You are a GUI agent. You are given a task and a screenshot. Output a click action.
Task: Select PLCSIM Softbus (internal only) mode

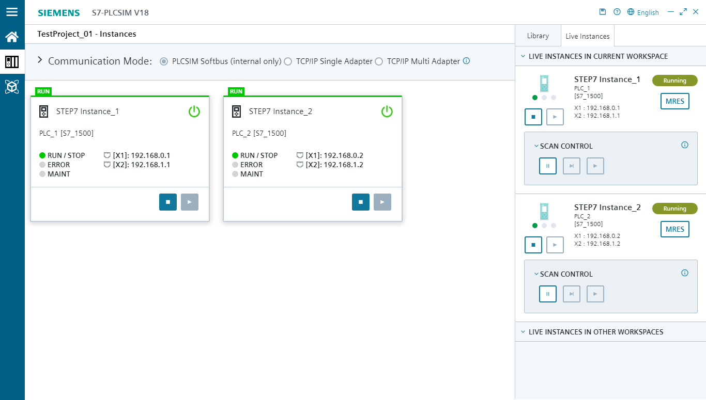[x=164, y=61]
